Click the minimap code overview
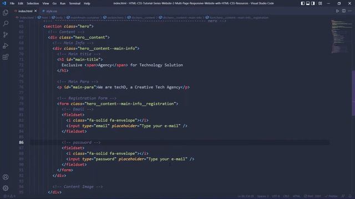355x199 pixels. [x=342, y=36]
